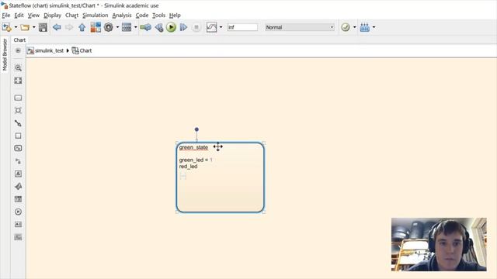Open the File menu
Viewport: 497px width, 279px height.
coord(6,15)
